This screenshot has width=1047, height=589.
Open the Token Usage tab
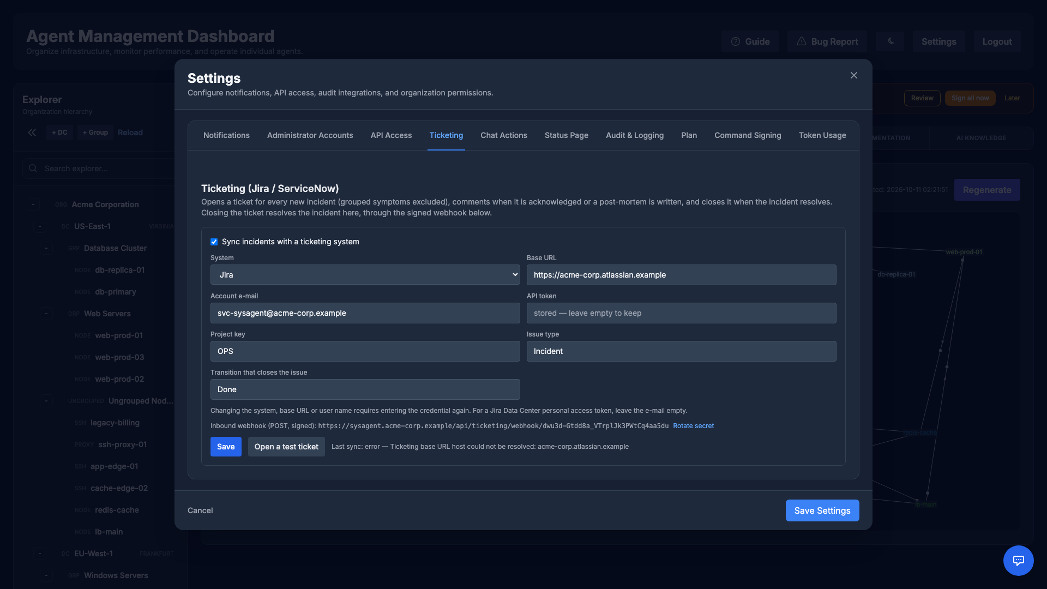822,135
